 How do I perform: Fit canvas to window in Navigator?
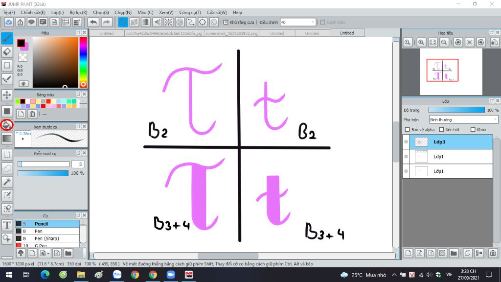tap(433, 42)
